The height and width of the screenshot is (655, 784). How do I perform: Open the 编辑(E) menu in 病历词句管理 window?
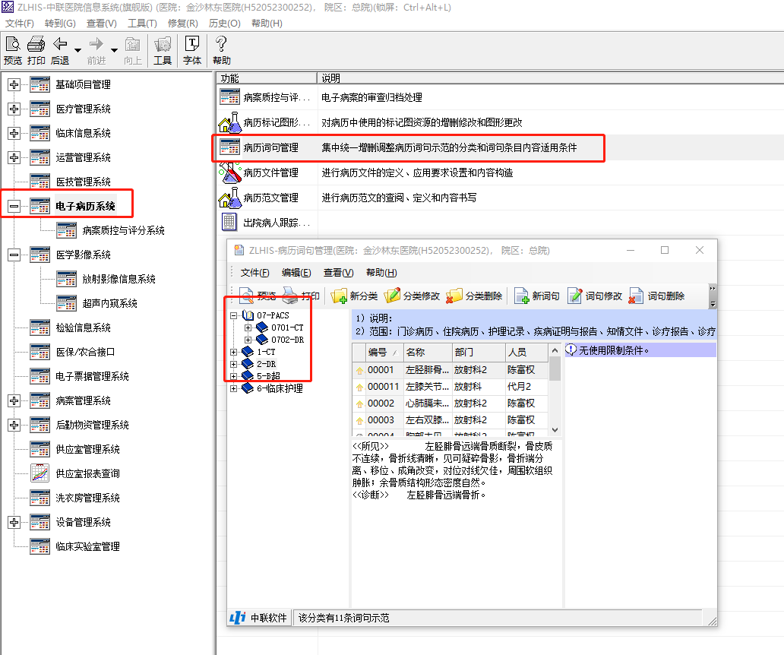tap(296, 273)
